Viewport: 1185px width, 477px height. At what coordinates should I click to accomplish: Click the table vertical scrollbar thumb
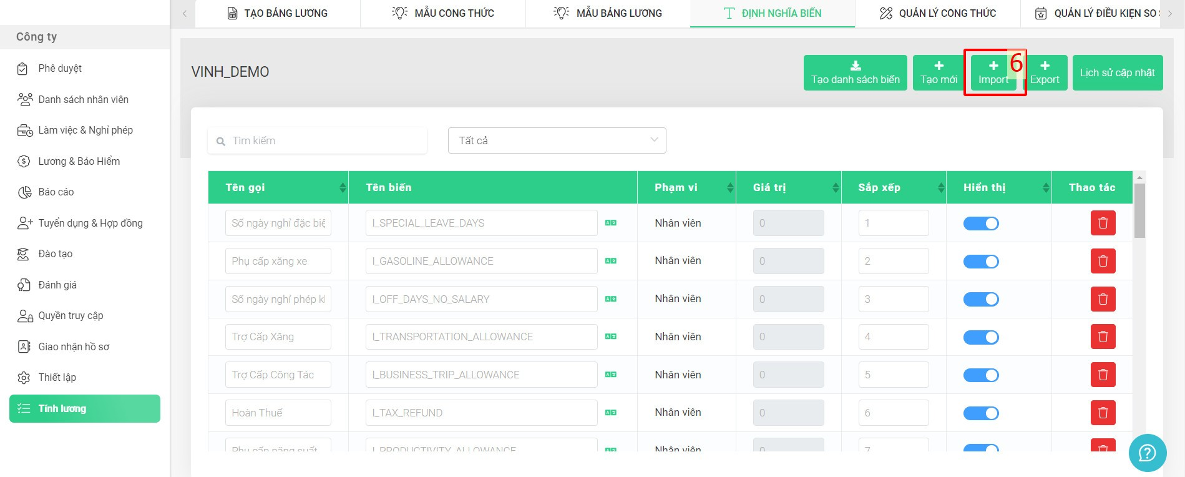pos(1139,210)
